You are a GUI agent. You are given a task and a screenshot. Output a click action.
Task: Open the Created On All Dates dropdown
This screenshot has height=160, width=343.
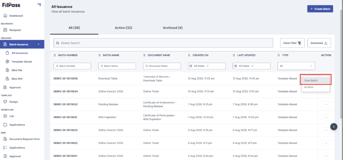(x=207, y=66)
